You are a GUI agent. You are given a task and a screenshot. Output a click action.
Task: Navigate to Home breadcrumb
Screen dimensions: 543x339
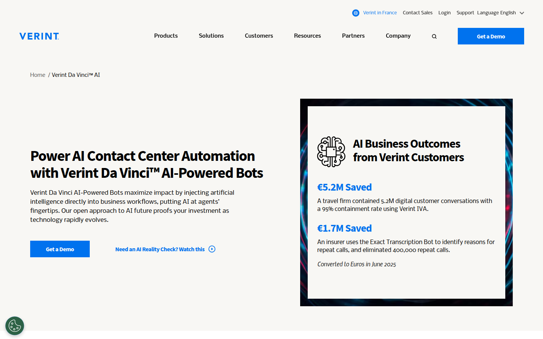(x=38, y=75)
